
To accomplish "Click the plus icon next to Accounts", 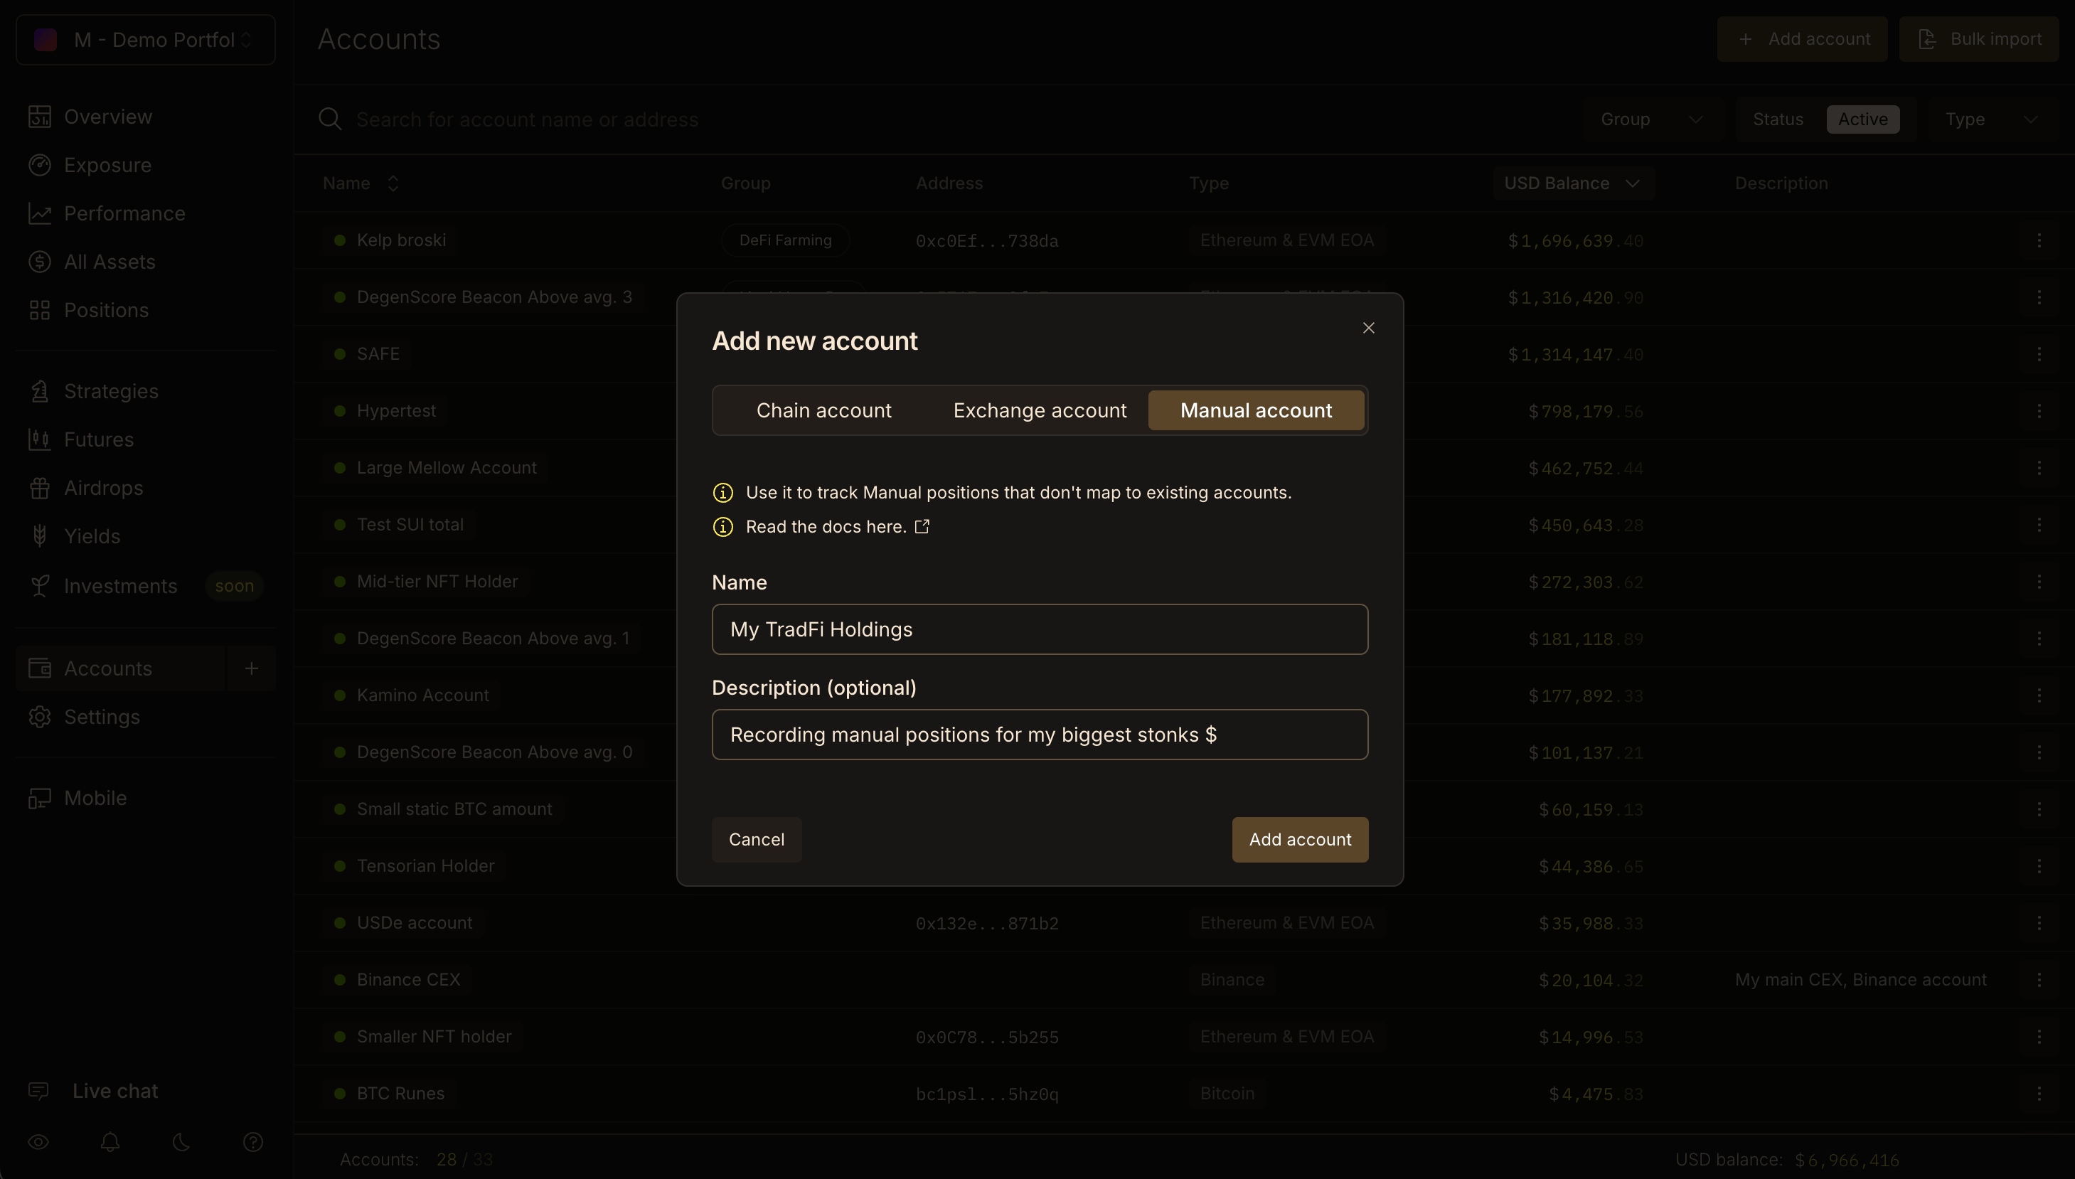I will point(251,669).
